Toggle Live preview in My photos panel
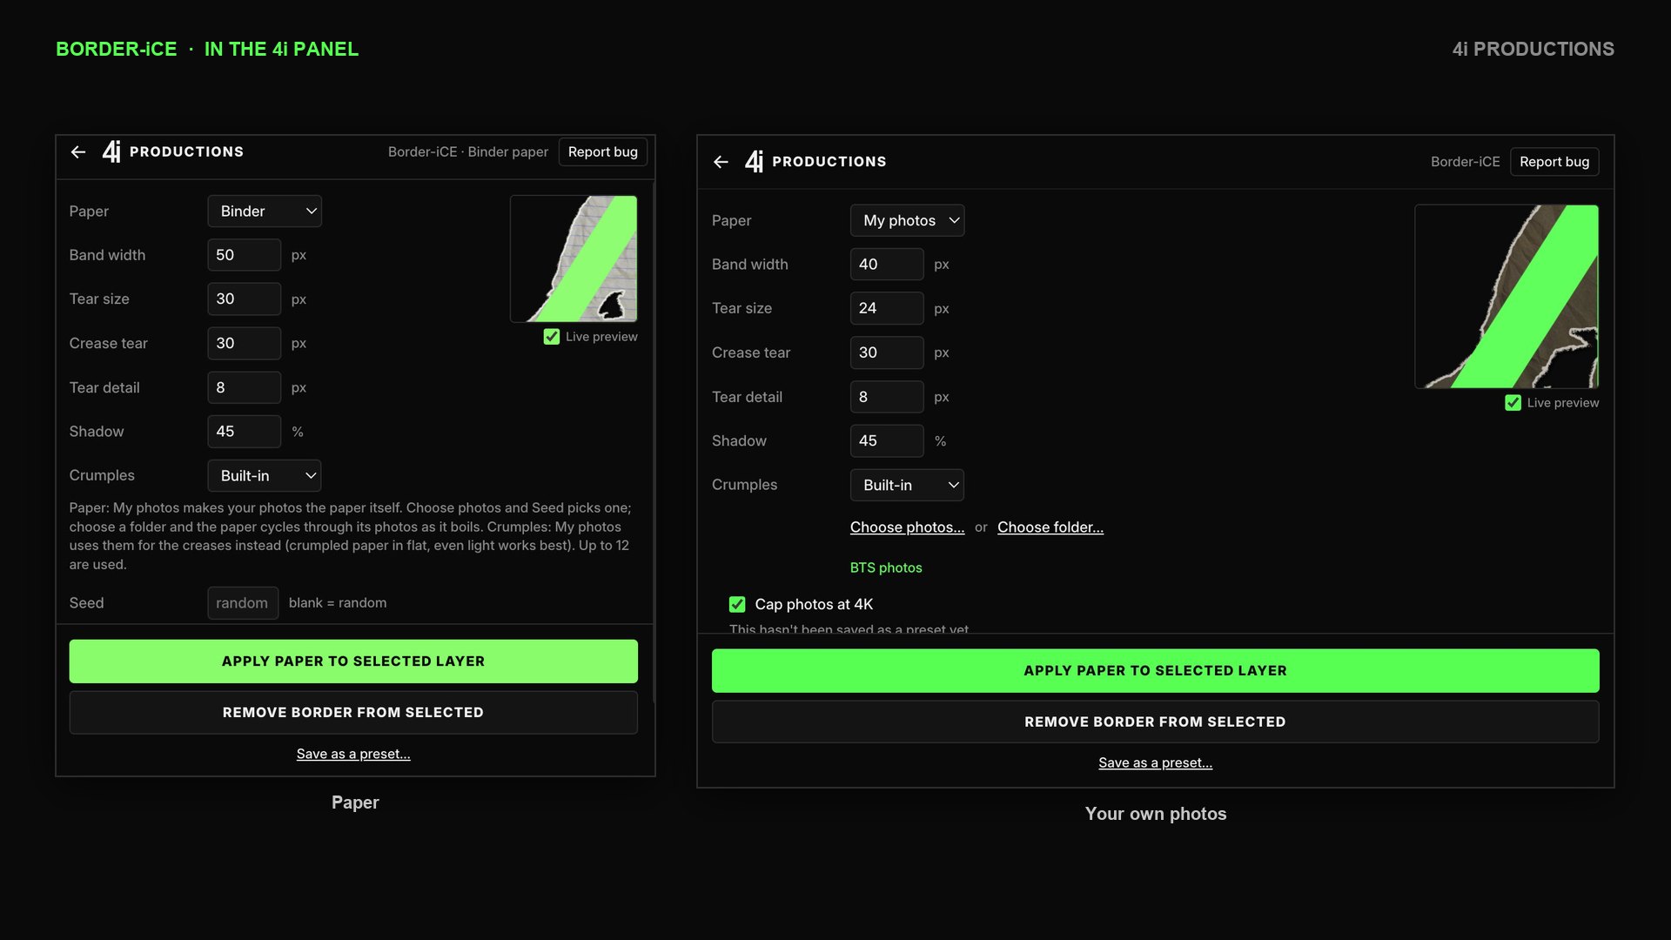The width and height of the screenshot is (1671, 940). [1513, 403]
